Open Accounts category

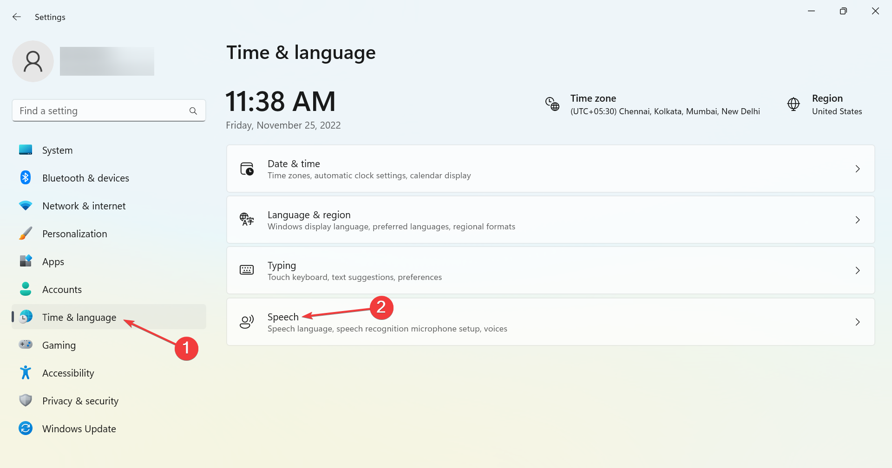click(109, 289)
